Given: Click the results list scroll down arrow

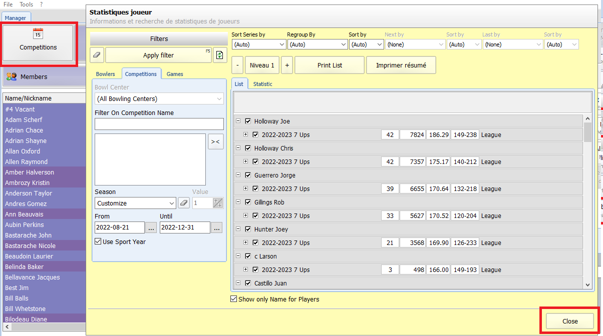Looking at the screenshot, I should pos(587,284).
